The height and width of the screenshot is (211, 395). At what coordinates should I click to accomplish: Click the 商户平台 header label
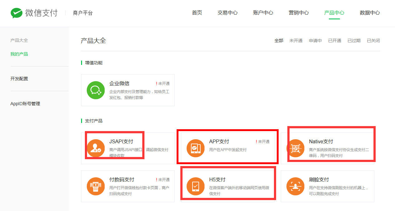coord(83,13)
